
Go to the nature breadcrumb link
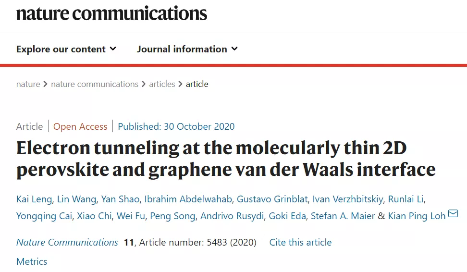28,84
